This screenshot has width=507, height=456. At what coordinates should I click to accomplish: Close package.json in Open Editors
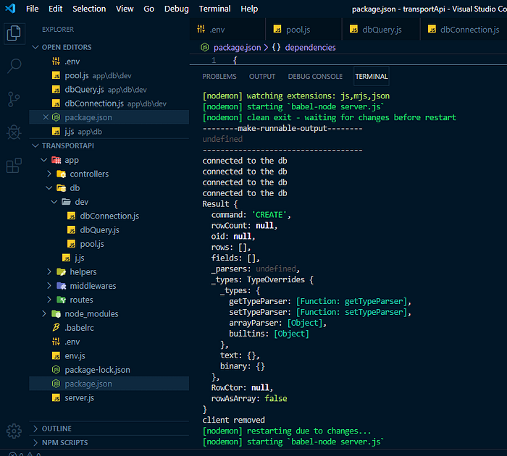pyautogui.click(x=46, y=117)
